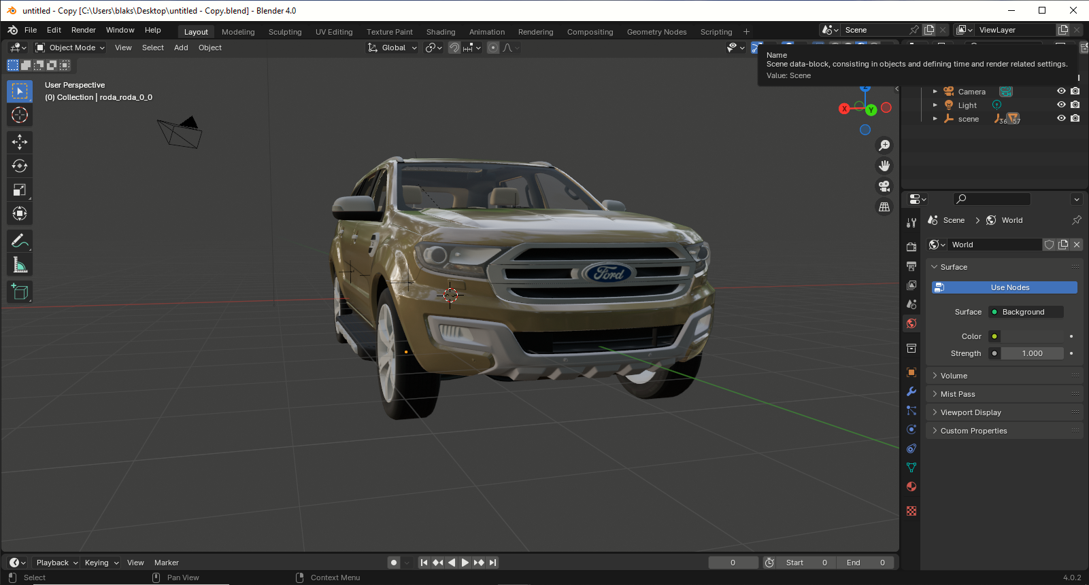The width and height of the screenshot is (1089, 585).
Task: Open the Tool properties tab
Action: 911,223
